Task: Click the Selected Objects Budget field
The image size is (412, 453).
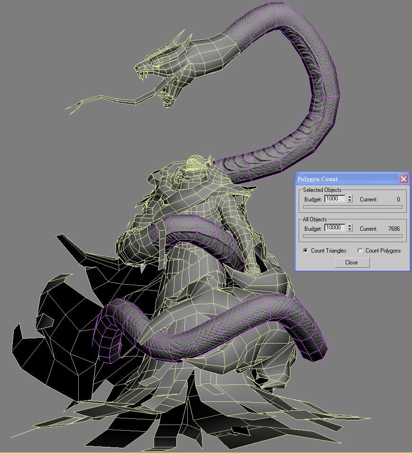Action: point(335,199)
